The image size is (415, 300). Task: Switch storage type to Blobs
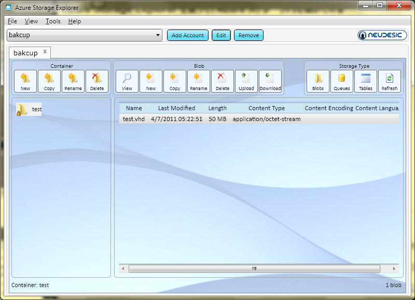point(318,81)
